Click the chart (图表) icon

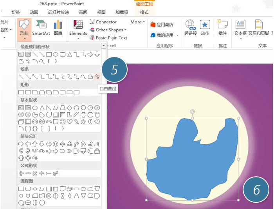coord(58,27)
